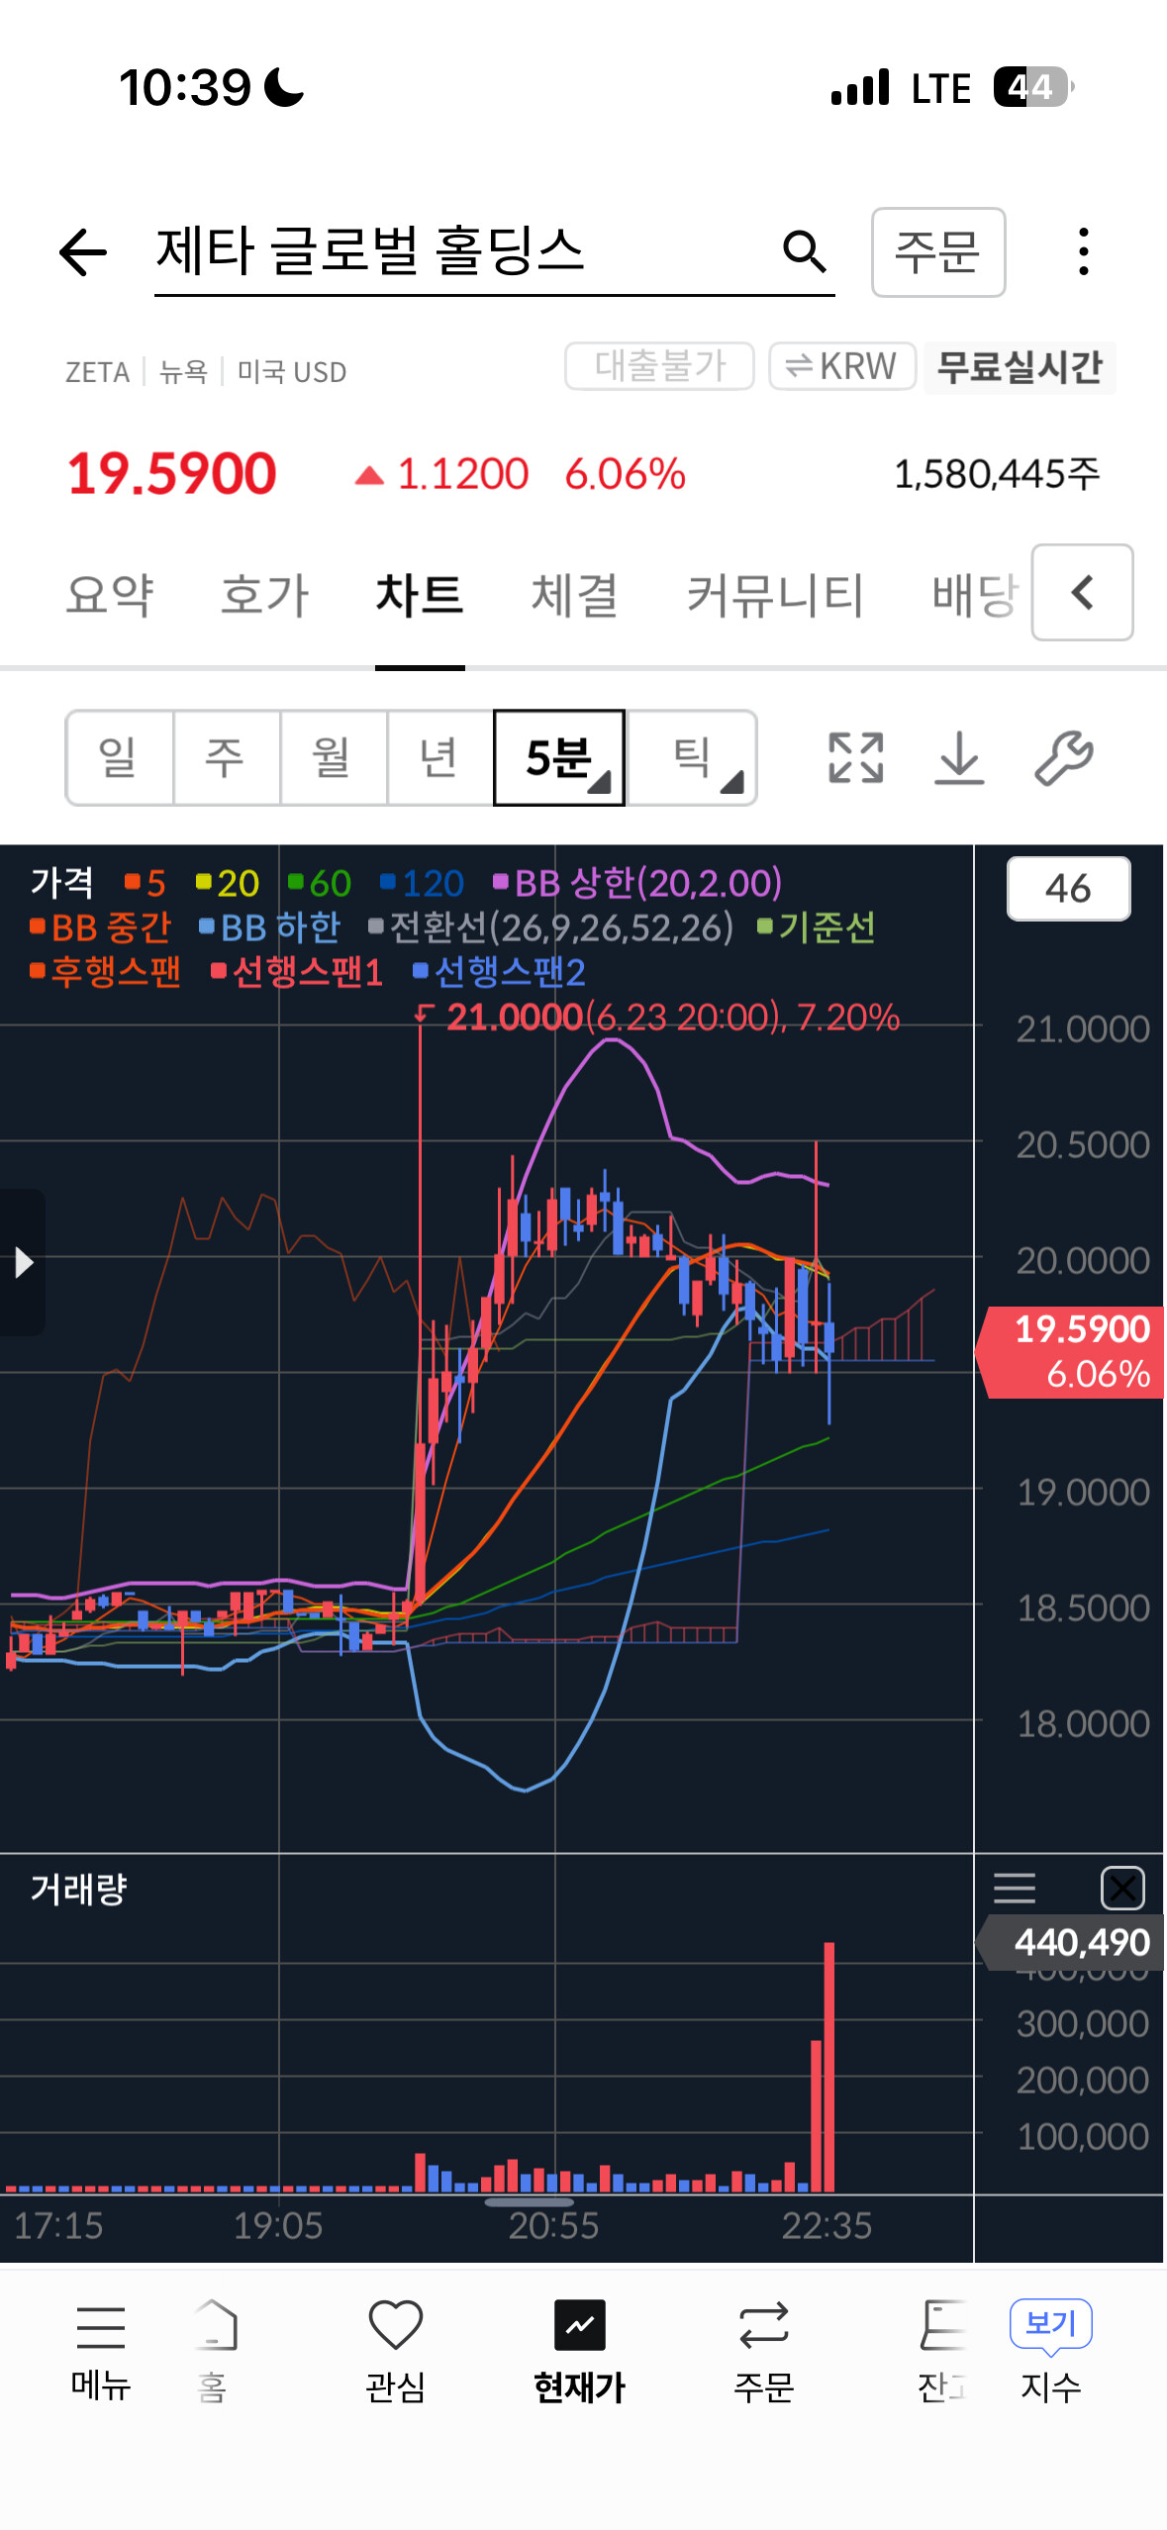The width and height of the screenshot is (1167, 2530).
Task: Switch to the 커뮤니티 tab
Action: tap(775, 595)
